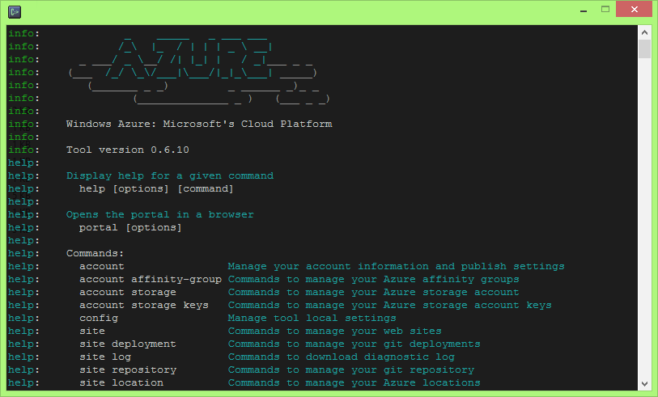Click the 'portal [options]' command line

[130, 228]
